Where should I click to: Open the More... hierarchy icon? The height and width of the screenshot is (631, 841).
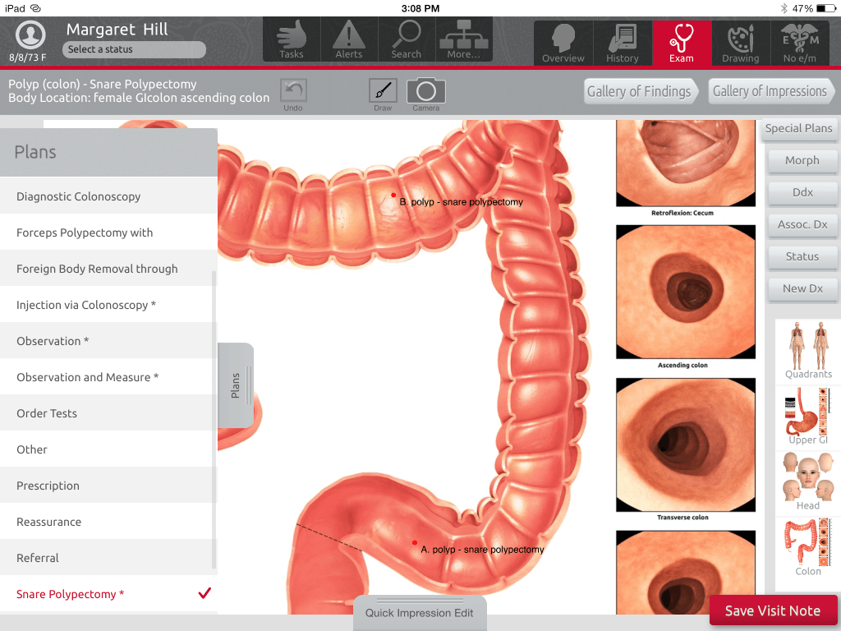point(464,39)
